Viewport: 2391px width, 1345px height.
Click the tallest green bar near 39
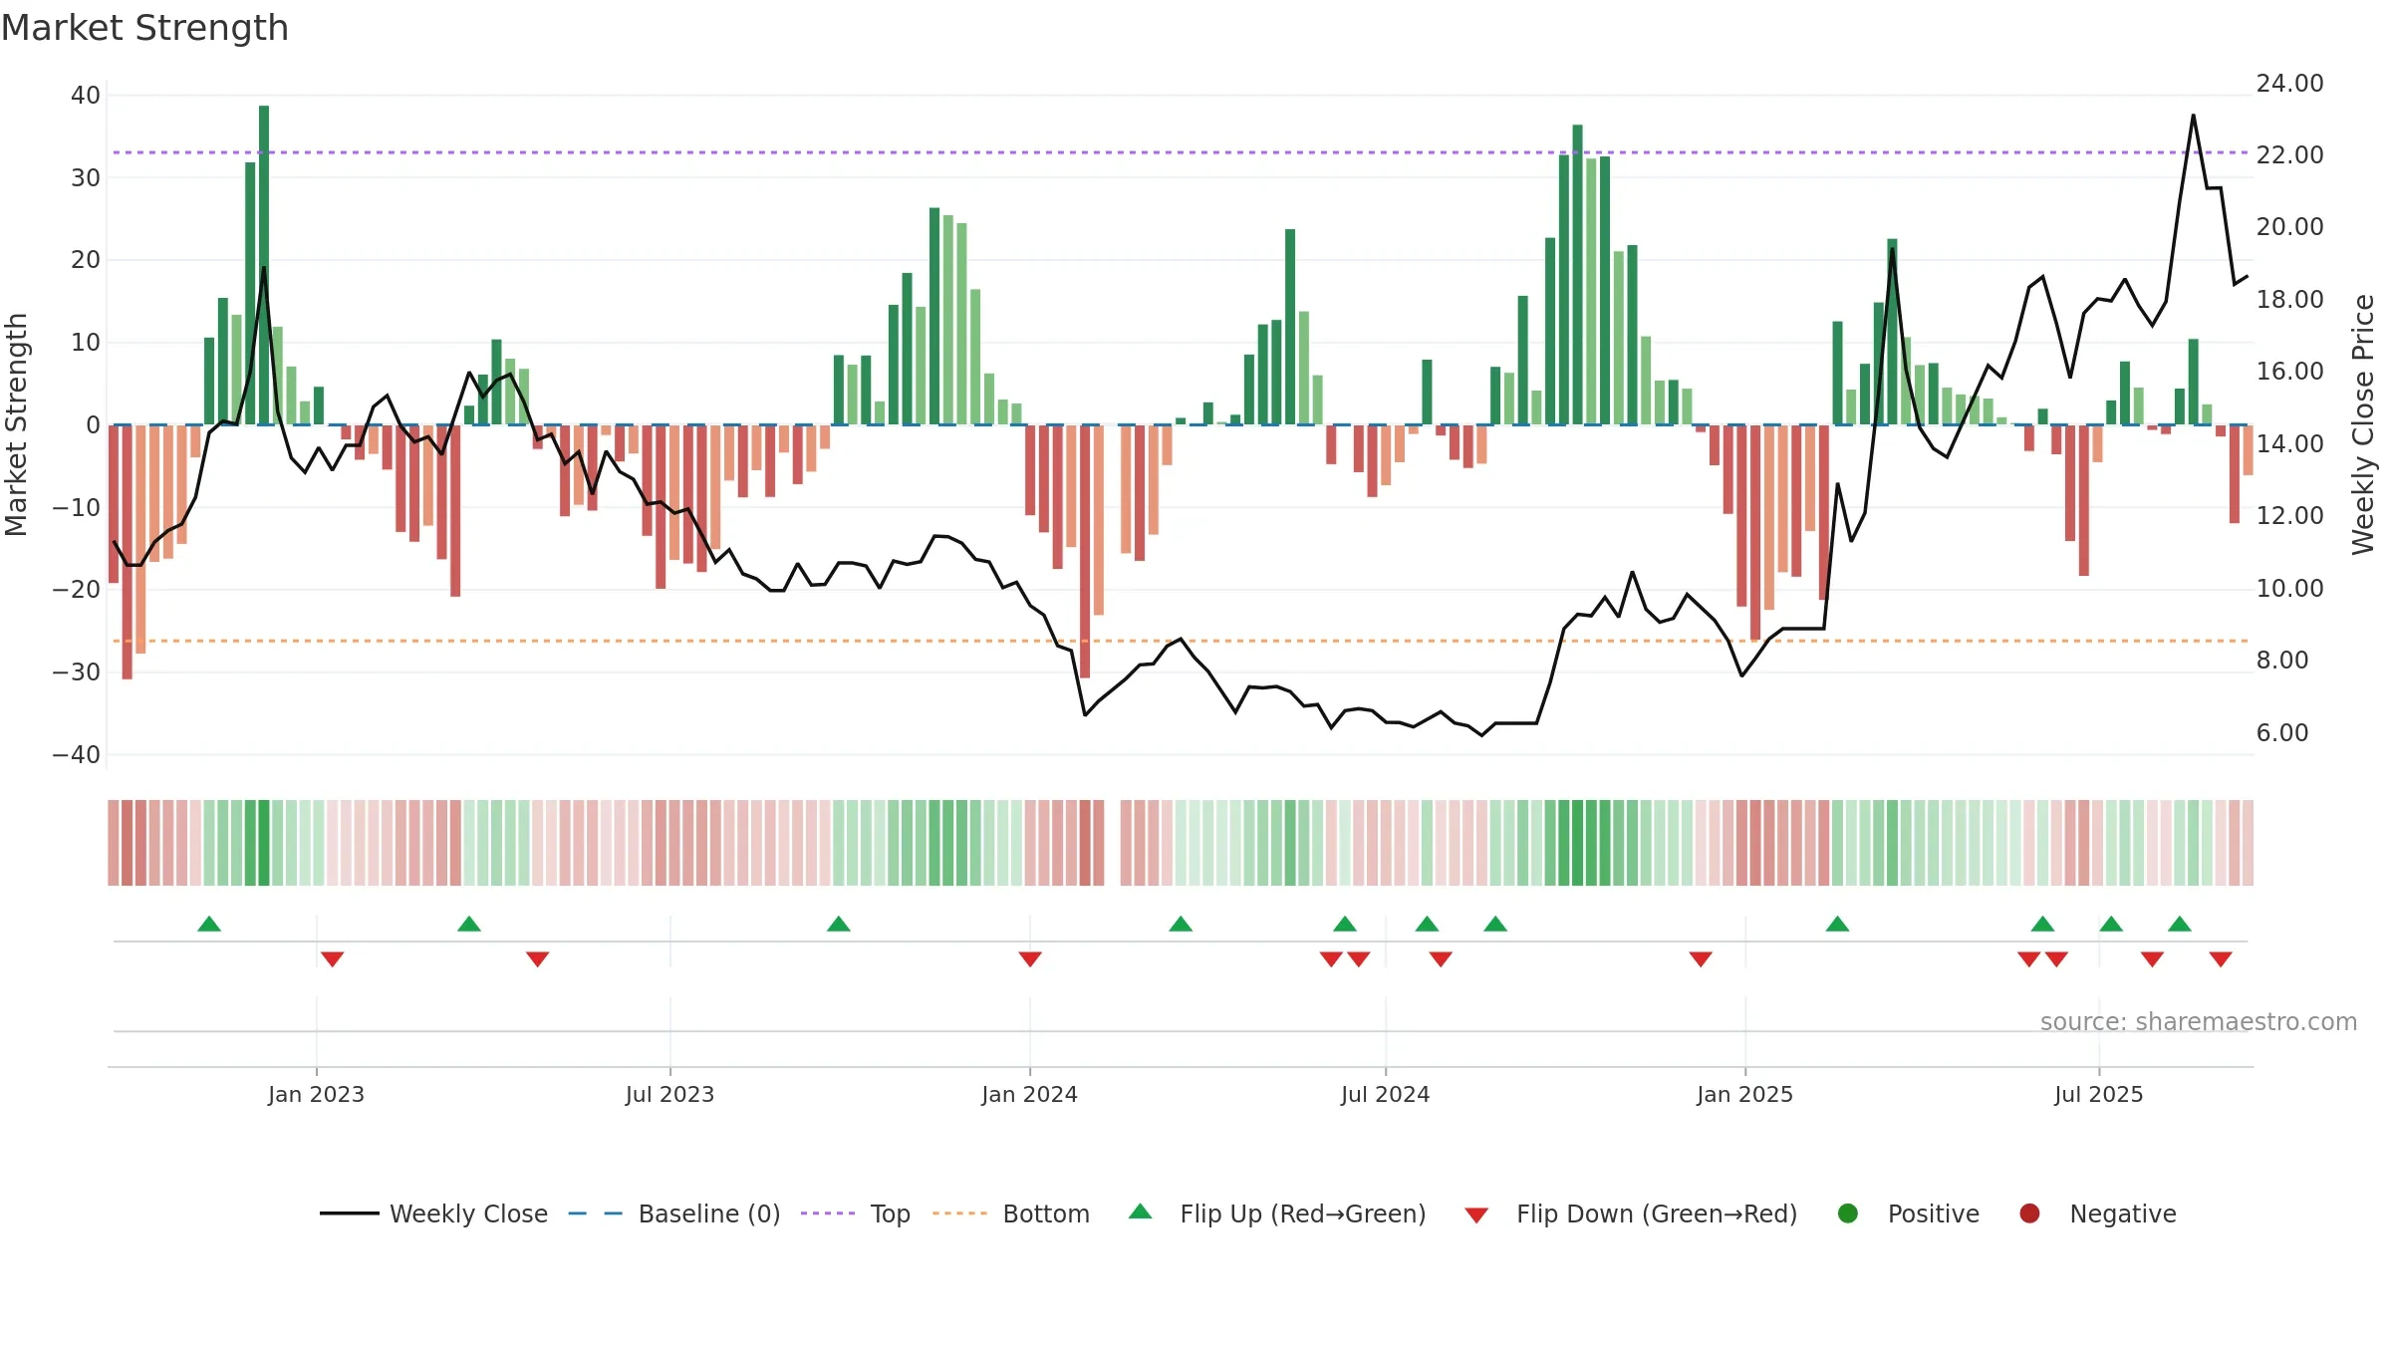tap(264, 265)
